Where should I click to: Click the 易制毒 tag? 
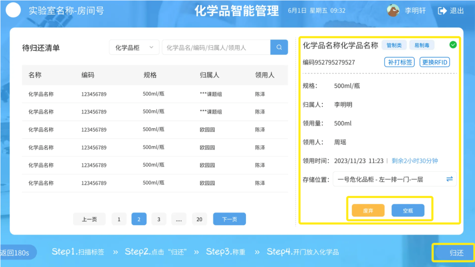tap(422, 45)
